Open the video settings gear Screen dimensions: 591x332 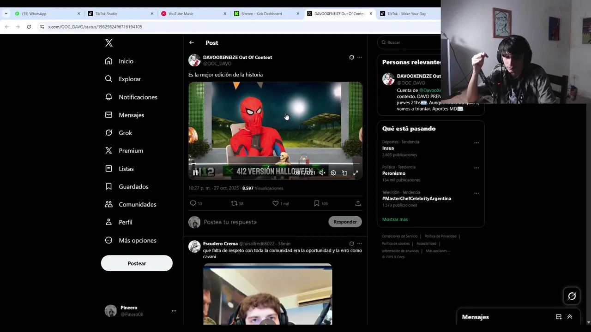[333, 173]
